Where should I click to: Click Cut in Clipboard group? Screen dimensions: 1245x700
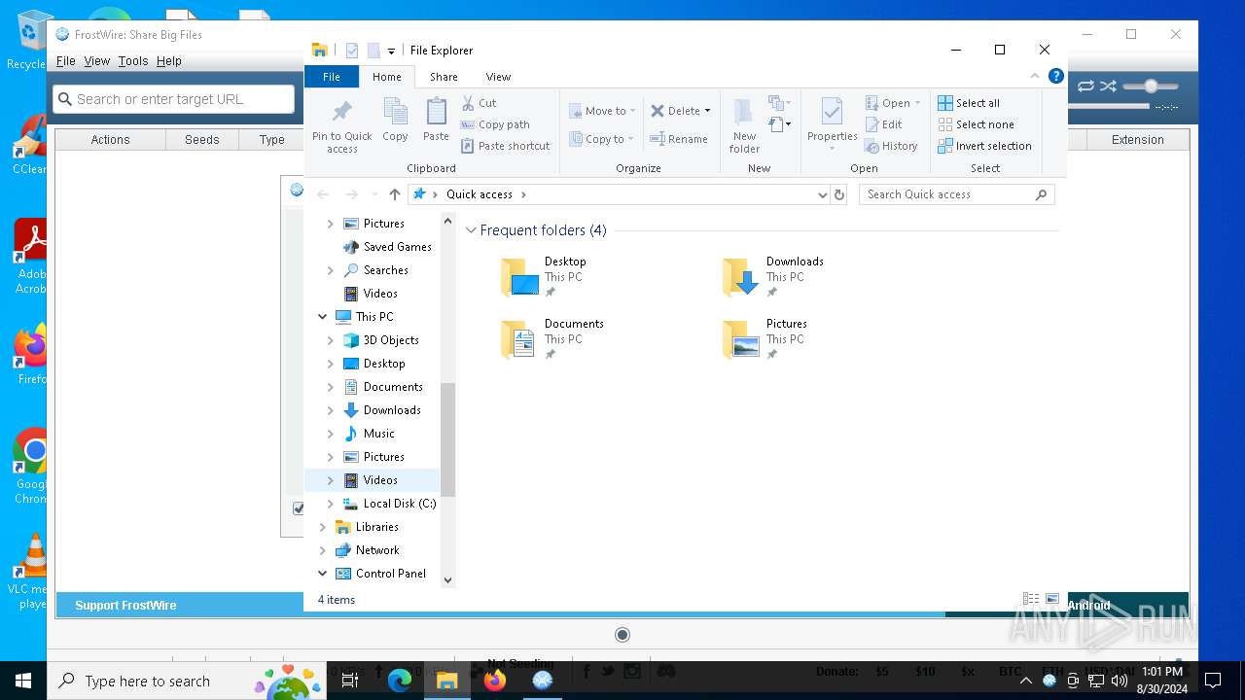point(479,103)
